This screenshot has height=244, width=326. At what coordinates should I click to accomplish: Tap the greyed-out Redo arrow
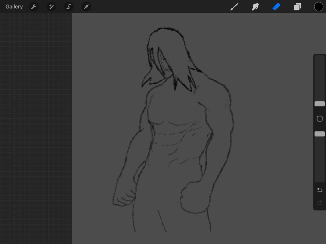[319, 203]
